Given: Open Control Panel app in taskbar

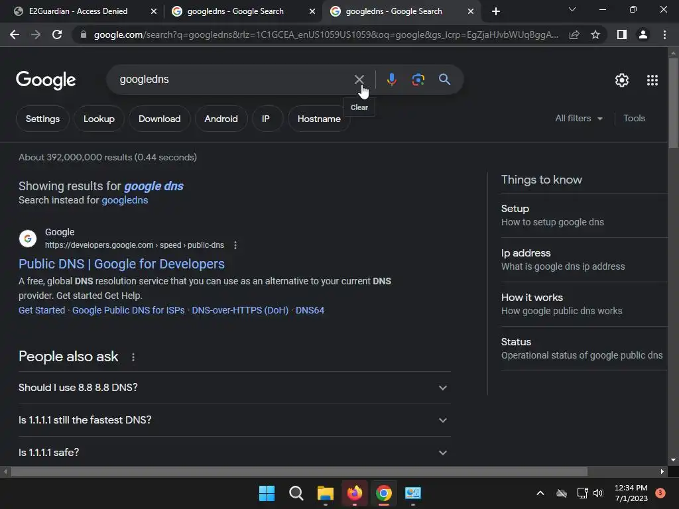Looking at the screenshot, I should pos(412,493).
